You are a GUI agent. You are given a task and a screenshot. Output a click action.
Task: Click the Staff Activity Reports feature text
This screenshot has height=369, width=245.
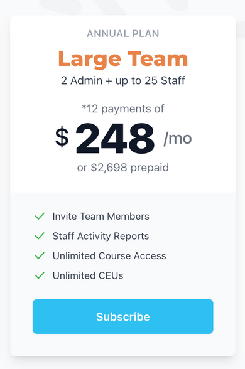click(x=101, y=236)
